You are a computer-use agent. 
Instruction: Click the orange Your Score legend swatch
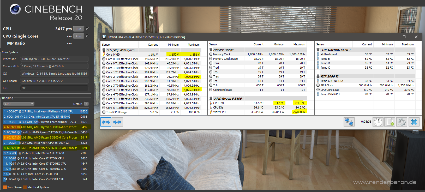click(5, 187)
